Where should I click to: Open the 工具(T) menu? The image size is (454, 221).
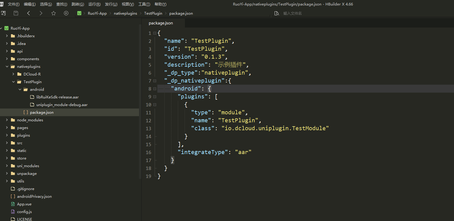tap(144, 4)
